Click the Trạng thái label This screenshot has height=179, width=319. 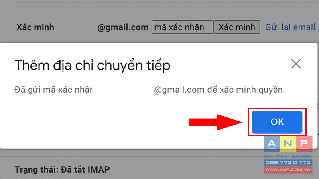tap(37, 170)
